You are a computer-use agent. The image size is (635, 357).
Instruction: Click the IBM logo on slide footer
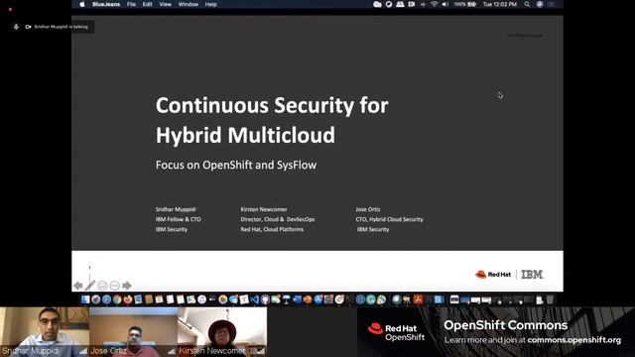[532, 275]
